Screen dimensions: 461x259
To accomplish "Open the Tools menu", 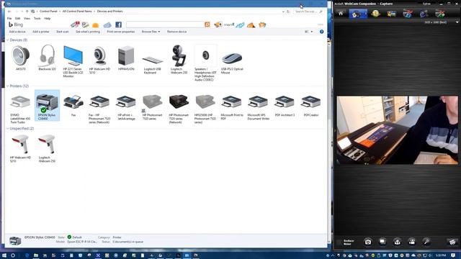I will [x=37, y=19].
